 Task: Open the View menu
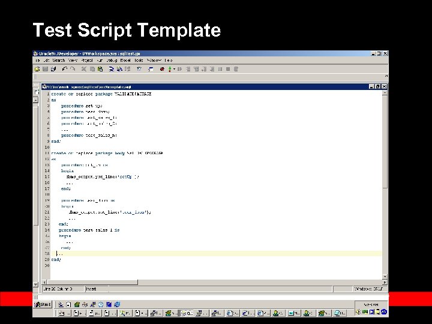tap(73, 61)
